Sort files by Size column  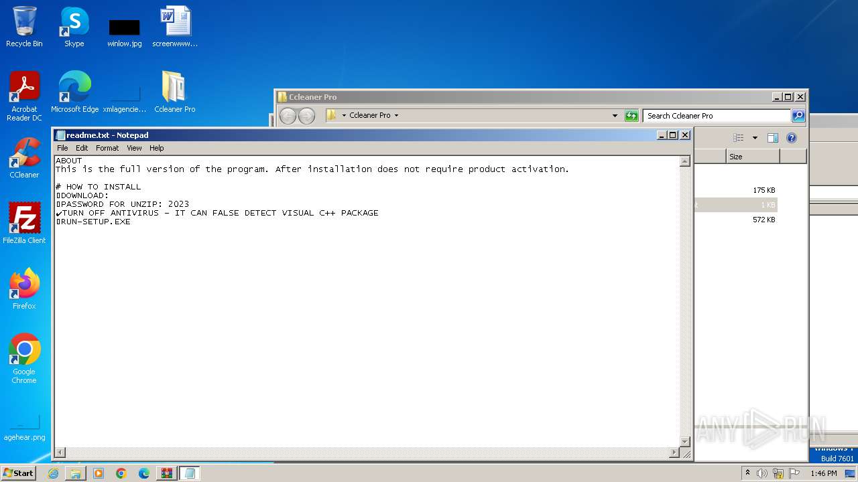click(753, 156)
